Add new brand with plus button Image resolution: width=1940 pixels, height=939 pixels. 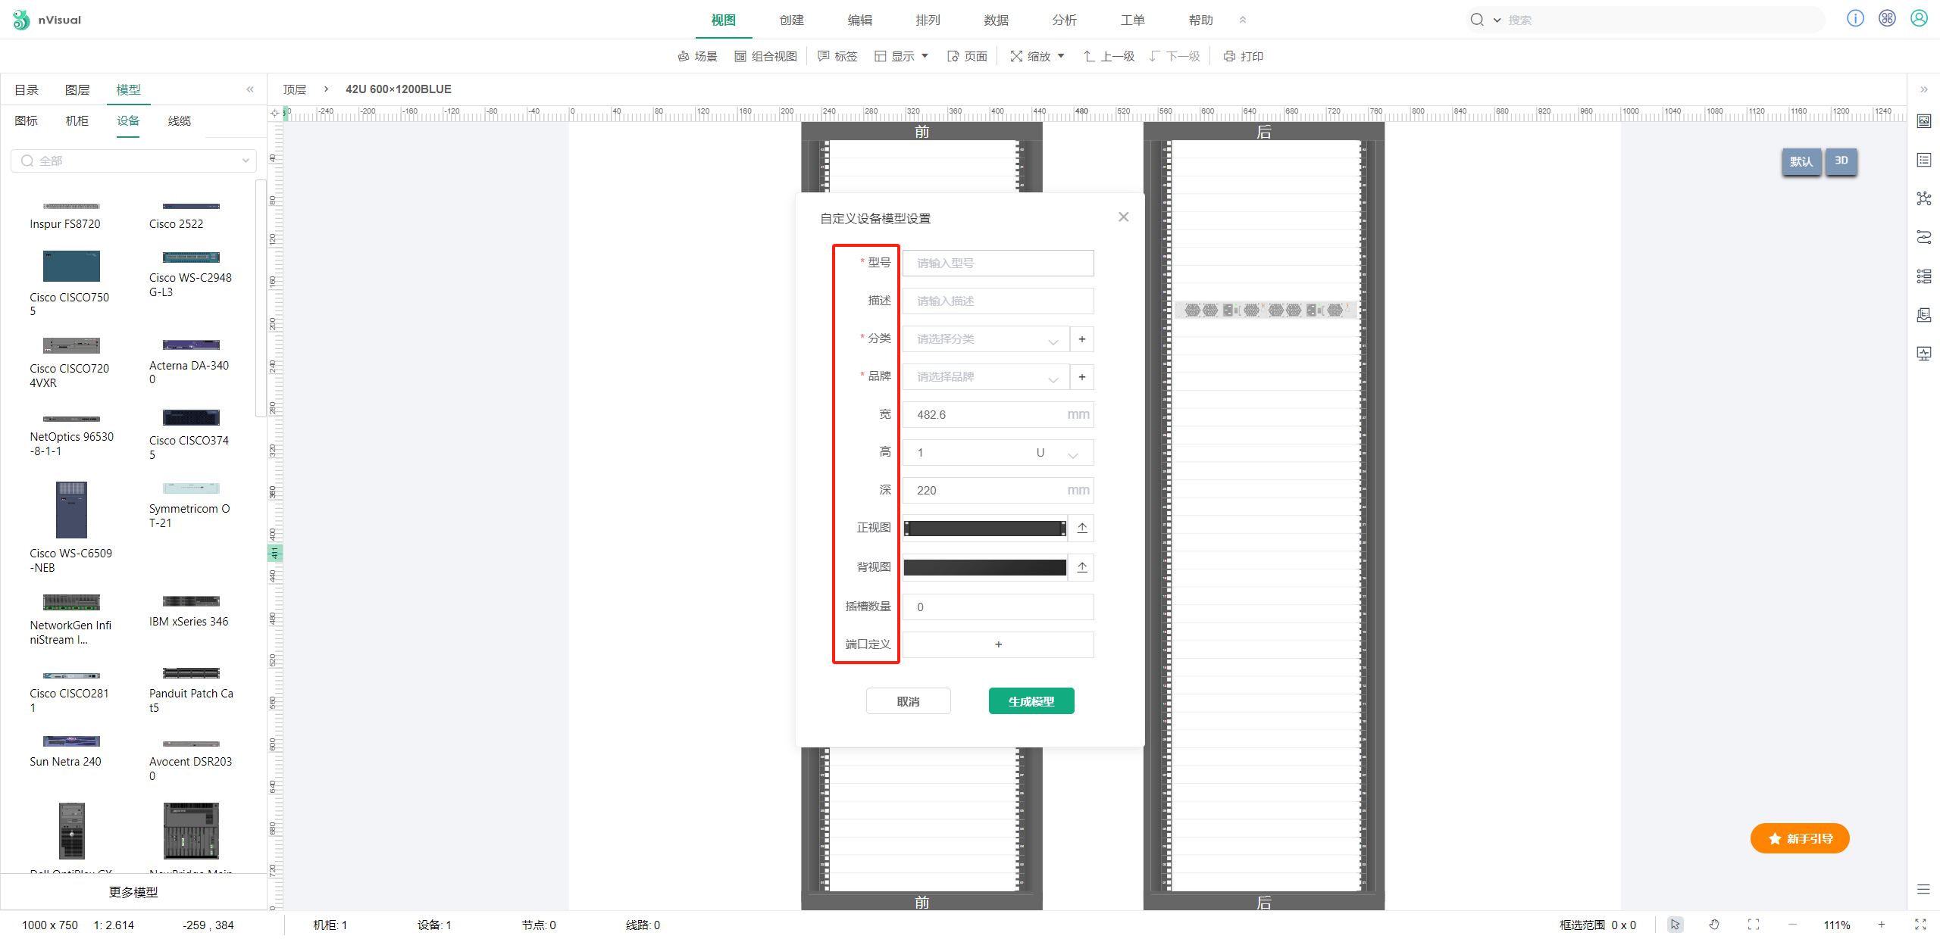click(1082, 377)
